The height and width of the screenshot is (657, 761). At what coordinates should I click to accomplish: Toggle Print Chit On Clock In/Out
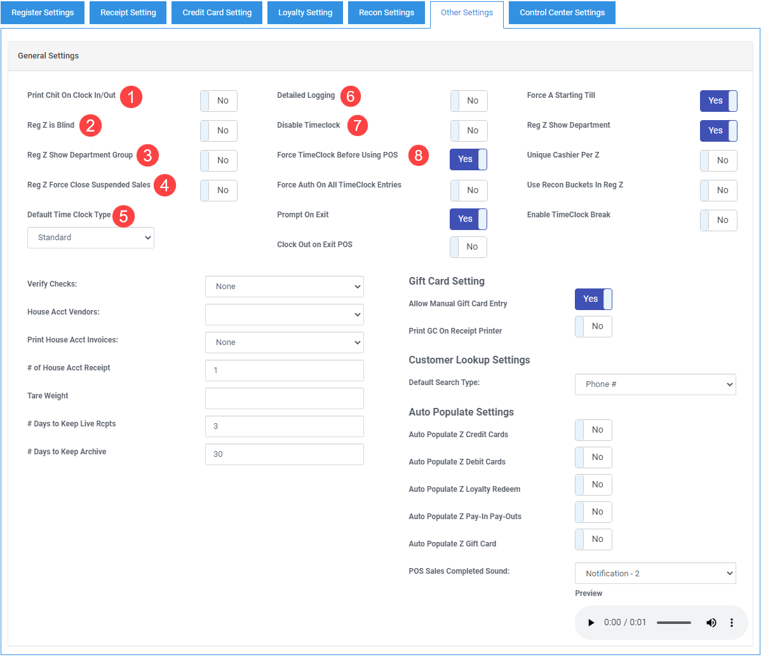(219, 101)
